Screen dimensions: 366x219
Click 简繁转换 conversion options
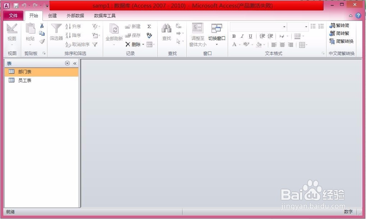[x=341, y=41]
